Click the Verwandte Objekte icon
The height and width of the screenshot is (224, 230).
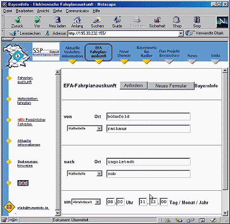point(189,33)
